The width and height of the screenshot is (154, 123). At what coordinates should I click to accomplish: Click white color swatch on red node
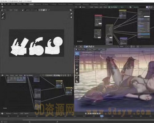click(100, 23)
